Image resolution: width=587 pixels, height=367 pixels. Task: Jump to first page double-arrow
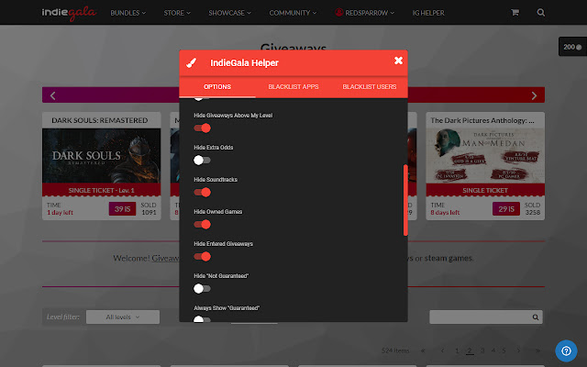click(x=423, y=350)
